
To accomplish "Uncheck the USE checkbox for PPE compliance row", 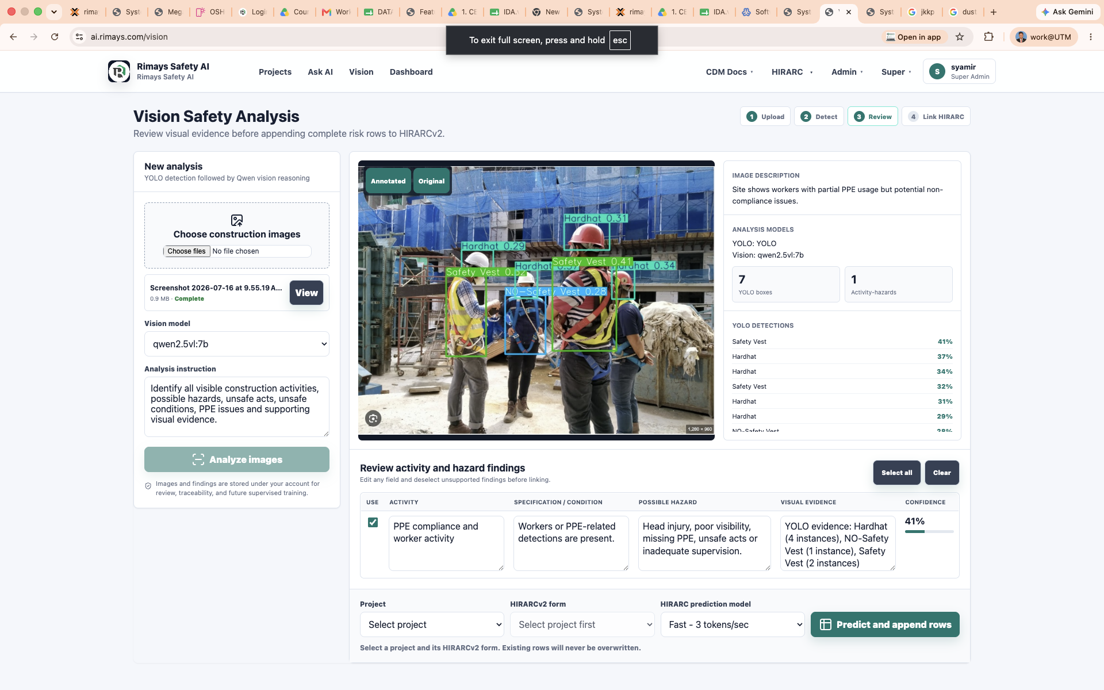I will pyautogui.click(x=373, y=522).
